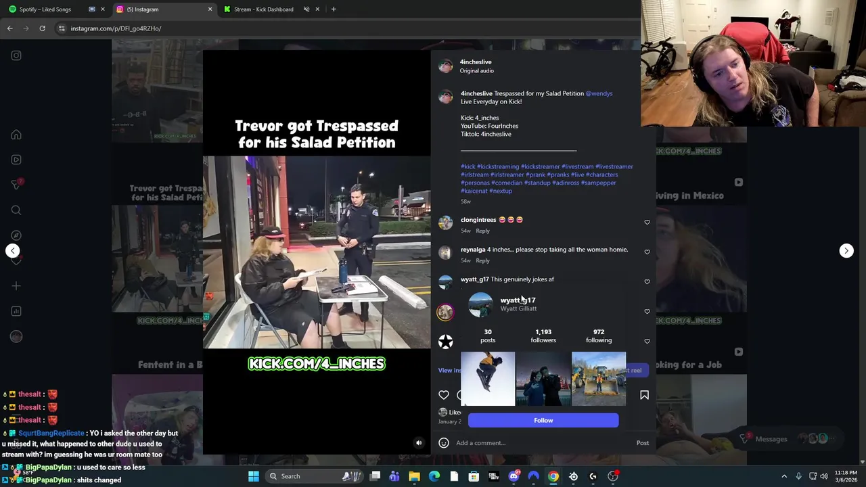Screen dimensions: 866x487
Task: Open emoji picker beside comment box
Action: tap(444, 443)
